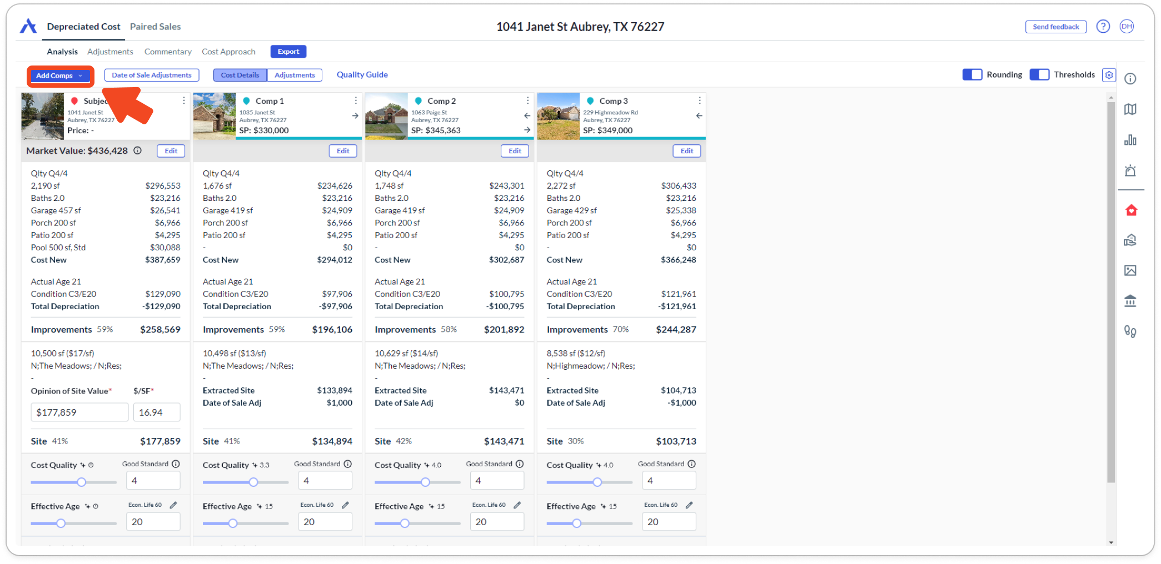Open the Quality Guide link
Screen dimensions: 1161x564
coord(362,75)
